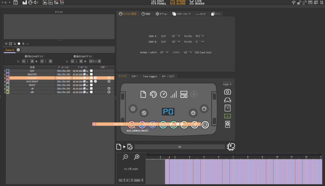Click the 0% write progress bar

(179, 147)
